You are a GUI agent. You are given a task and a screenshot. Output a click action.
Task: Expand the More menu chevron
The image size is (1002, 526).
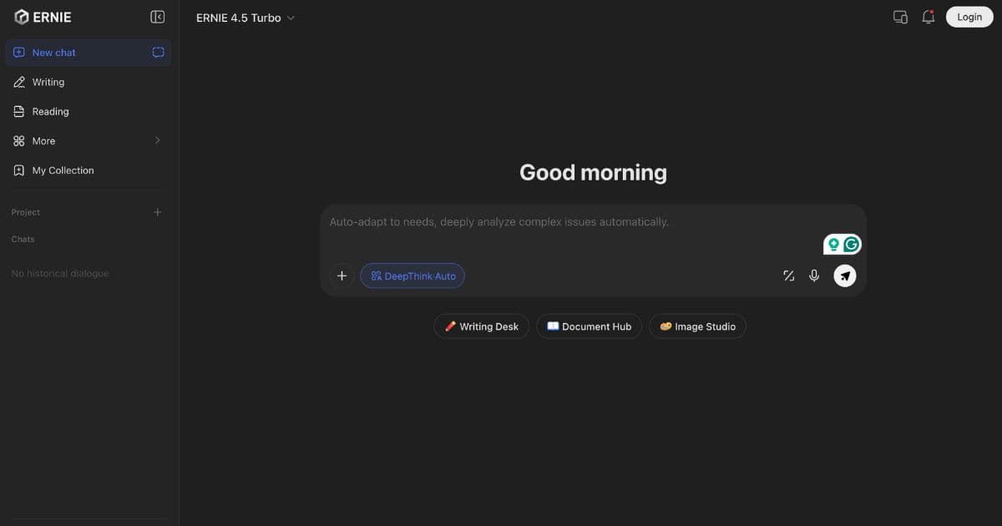click(x=157, y=141)
